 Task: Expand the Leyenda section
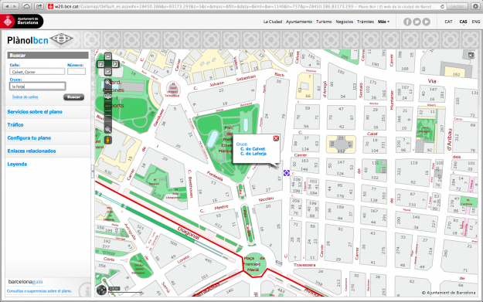(17, 164)
